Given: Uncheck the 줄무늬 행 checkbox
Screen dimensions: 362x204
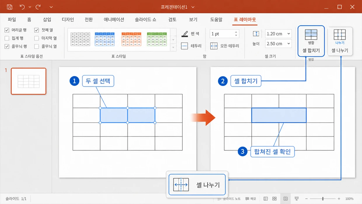Looking at the screenshot, I should (7, 46).
